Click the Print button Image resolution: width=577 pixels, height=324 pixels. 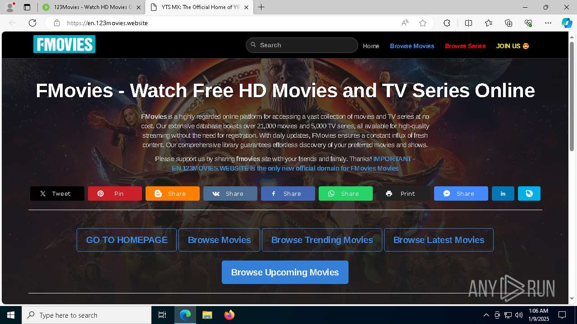pos(403,193)
